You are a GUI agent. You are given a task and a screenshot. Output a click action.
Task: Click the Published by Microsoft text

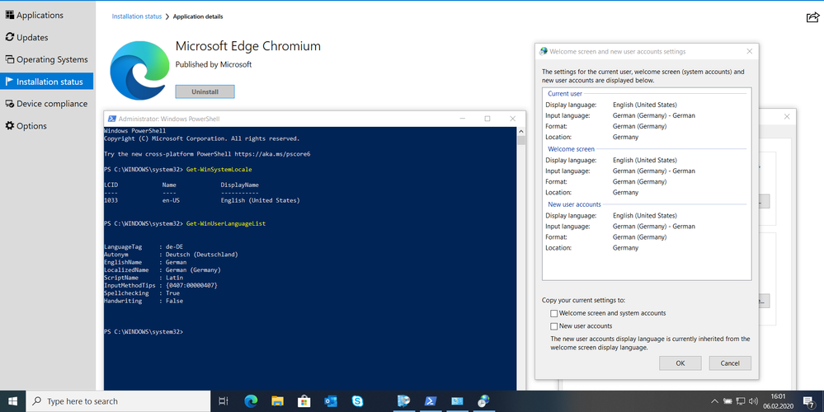coord(214,64)
